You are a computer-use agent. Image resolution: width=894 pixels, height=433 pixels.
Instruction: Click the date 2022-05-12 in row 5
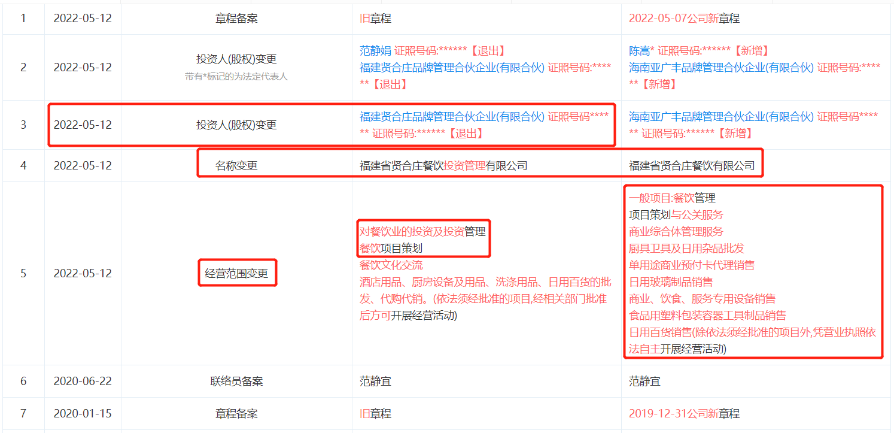83,274
